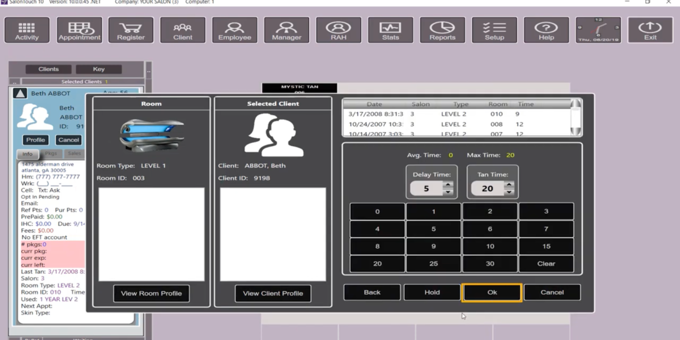Click the tan history list scrollbar
680x340 pixels.
(x=576, y=117)
